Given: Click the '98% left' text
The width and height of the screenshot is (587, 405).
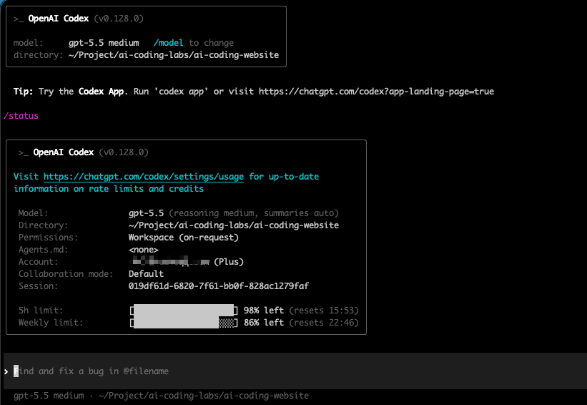Looking at the screenshot, I should pyautogui.click(x=264, y=311).
